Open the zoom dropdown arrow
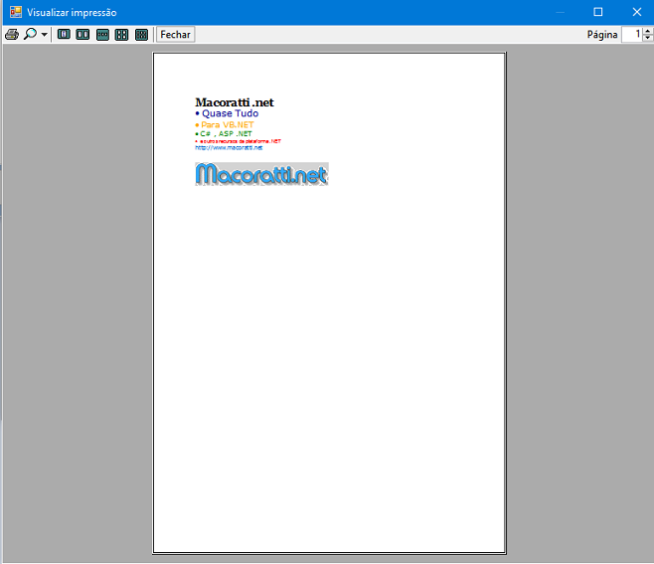 pyautogui.click(x=44, y=35)
